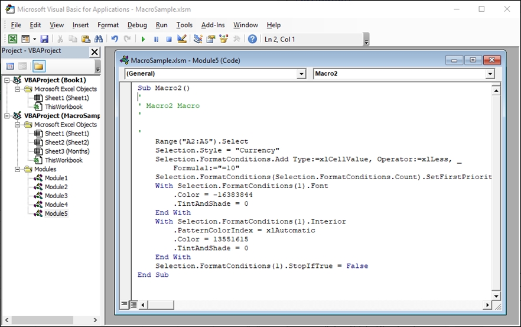Open the Object Browser icon

click(224, 39)
